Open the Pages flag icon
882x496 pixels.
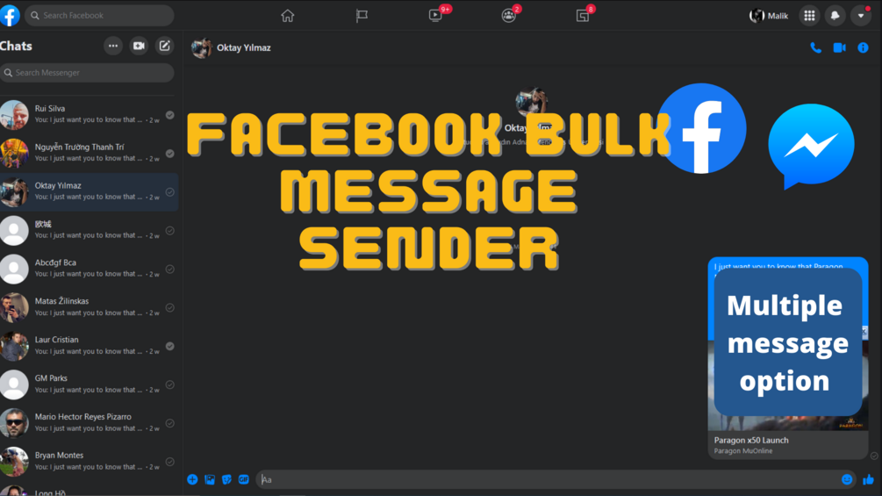pos(362,16)
